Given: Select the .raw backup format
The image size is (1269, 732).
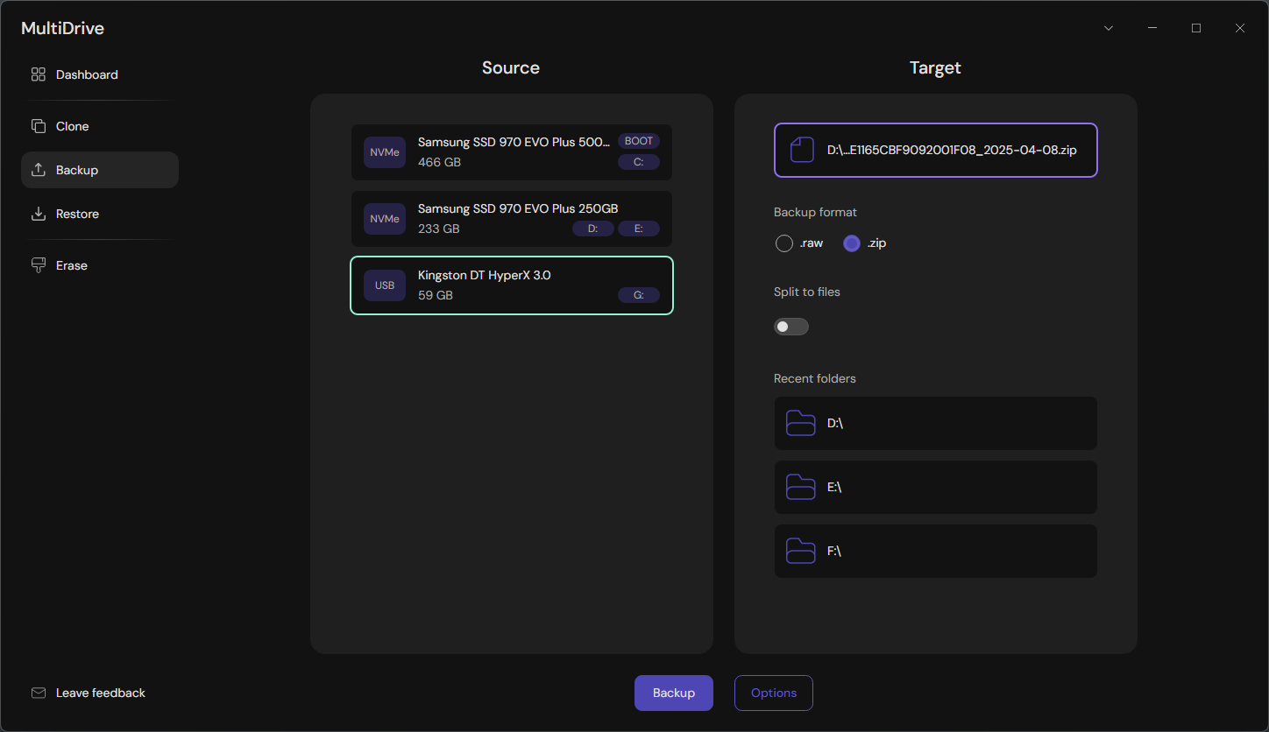Looking at the screenshot, I should (783, 243).
